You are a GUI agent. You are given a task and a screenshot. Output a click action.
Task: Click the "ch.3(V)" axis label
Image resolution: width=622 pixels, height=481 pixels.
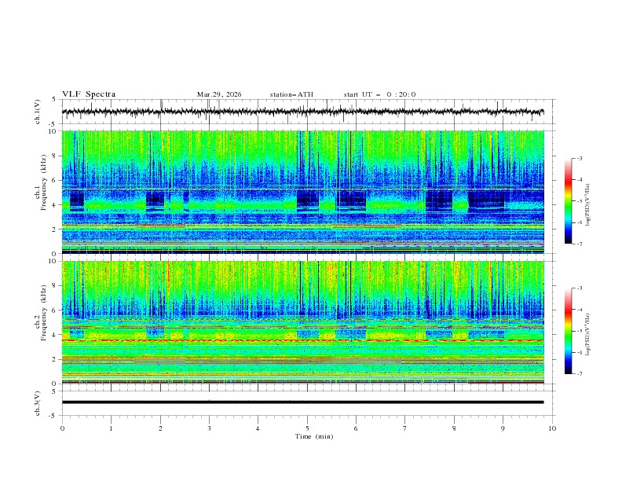click(38, 403)
